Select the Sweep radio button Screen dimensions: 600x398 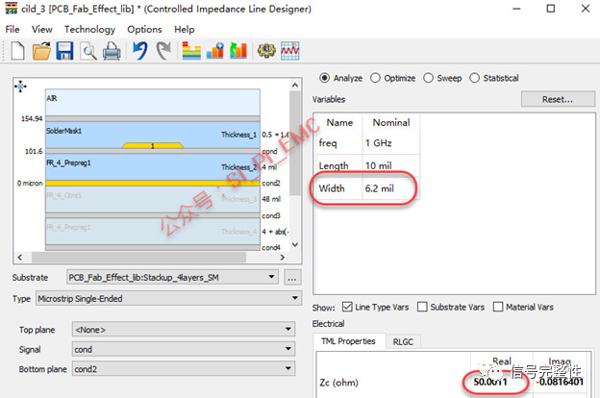pos(428,78)
